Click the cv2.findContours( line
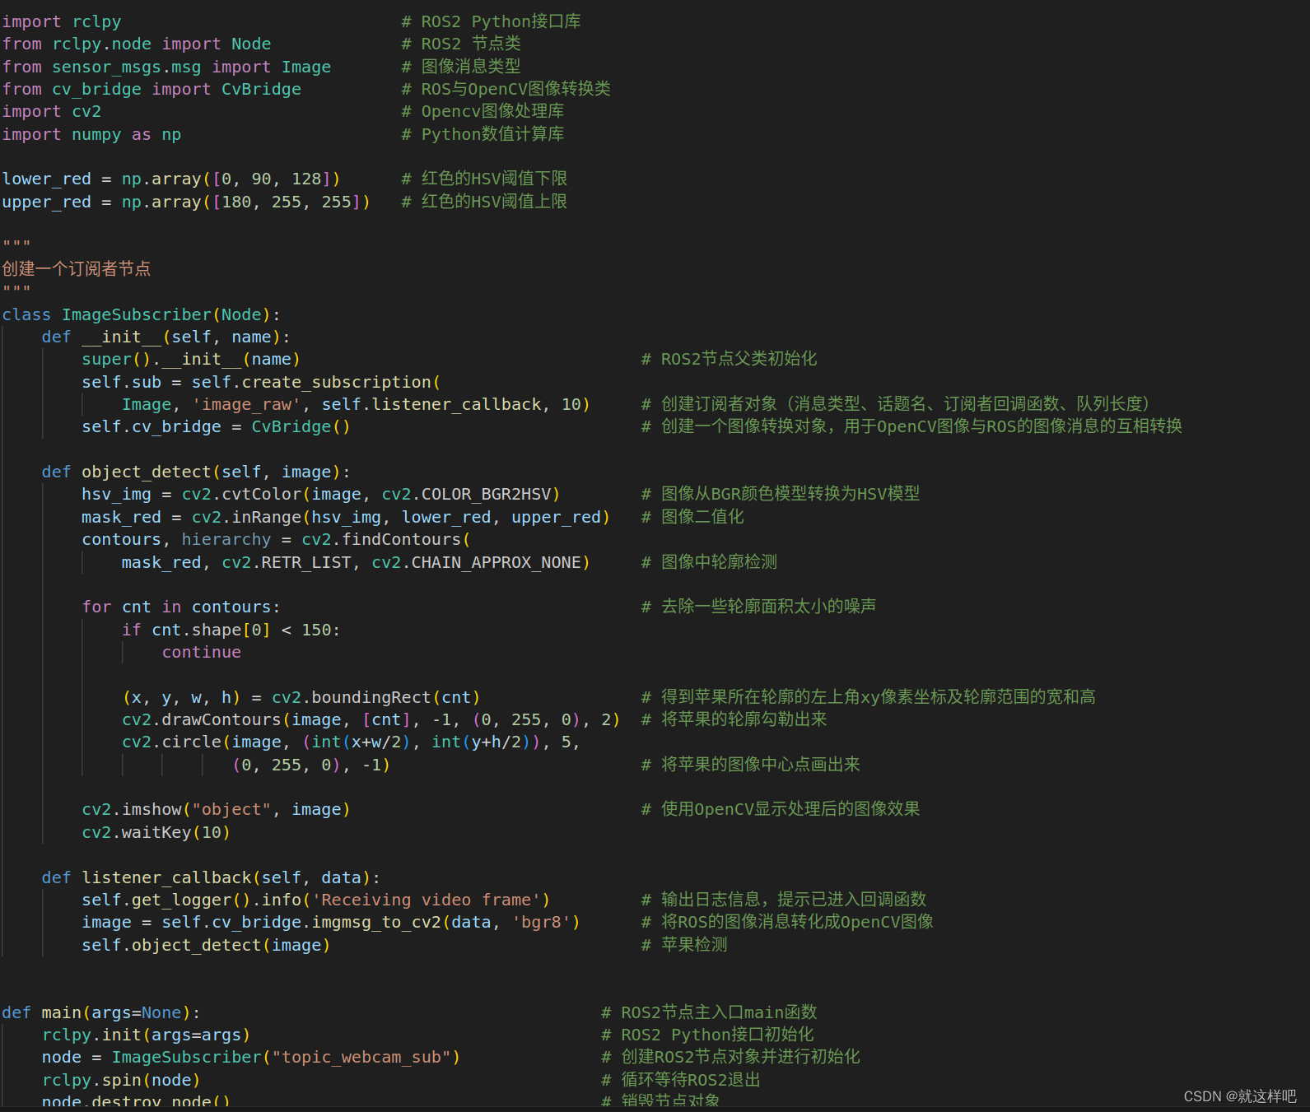 276,539
